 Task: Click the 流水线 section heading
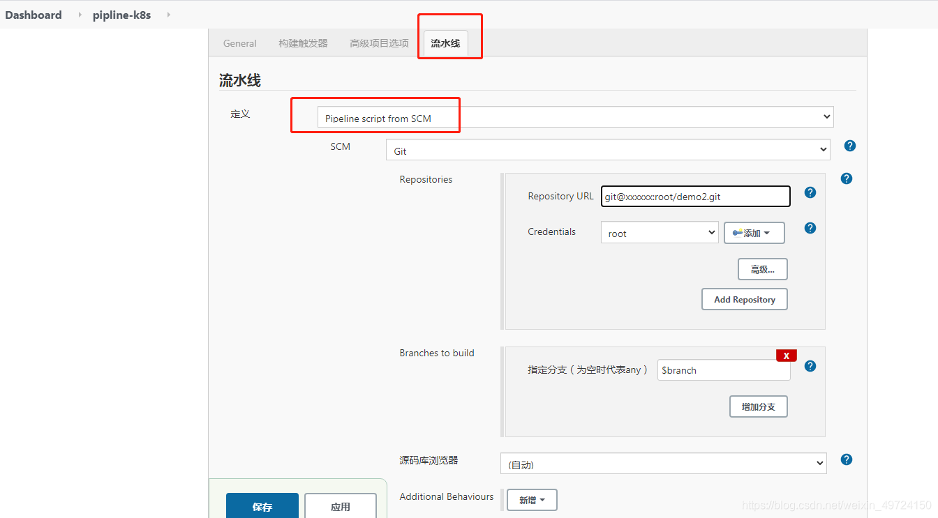240,80
